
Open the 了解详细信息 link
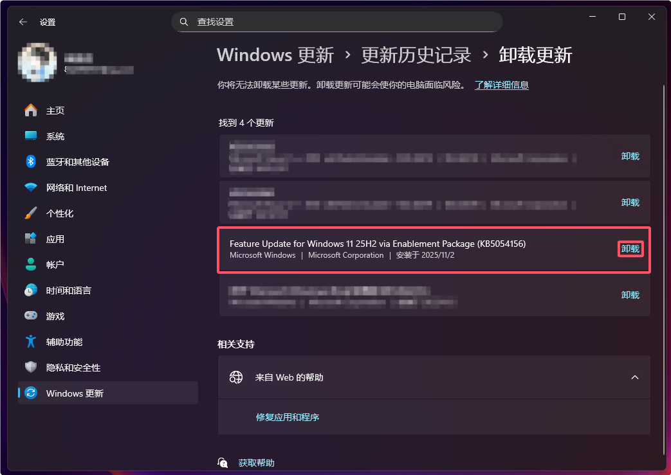(x=501, y=84)
